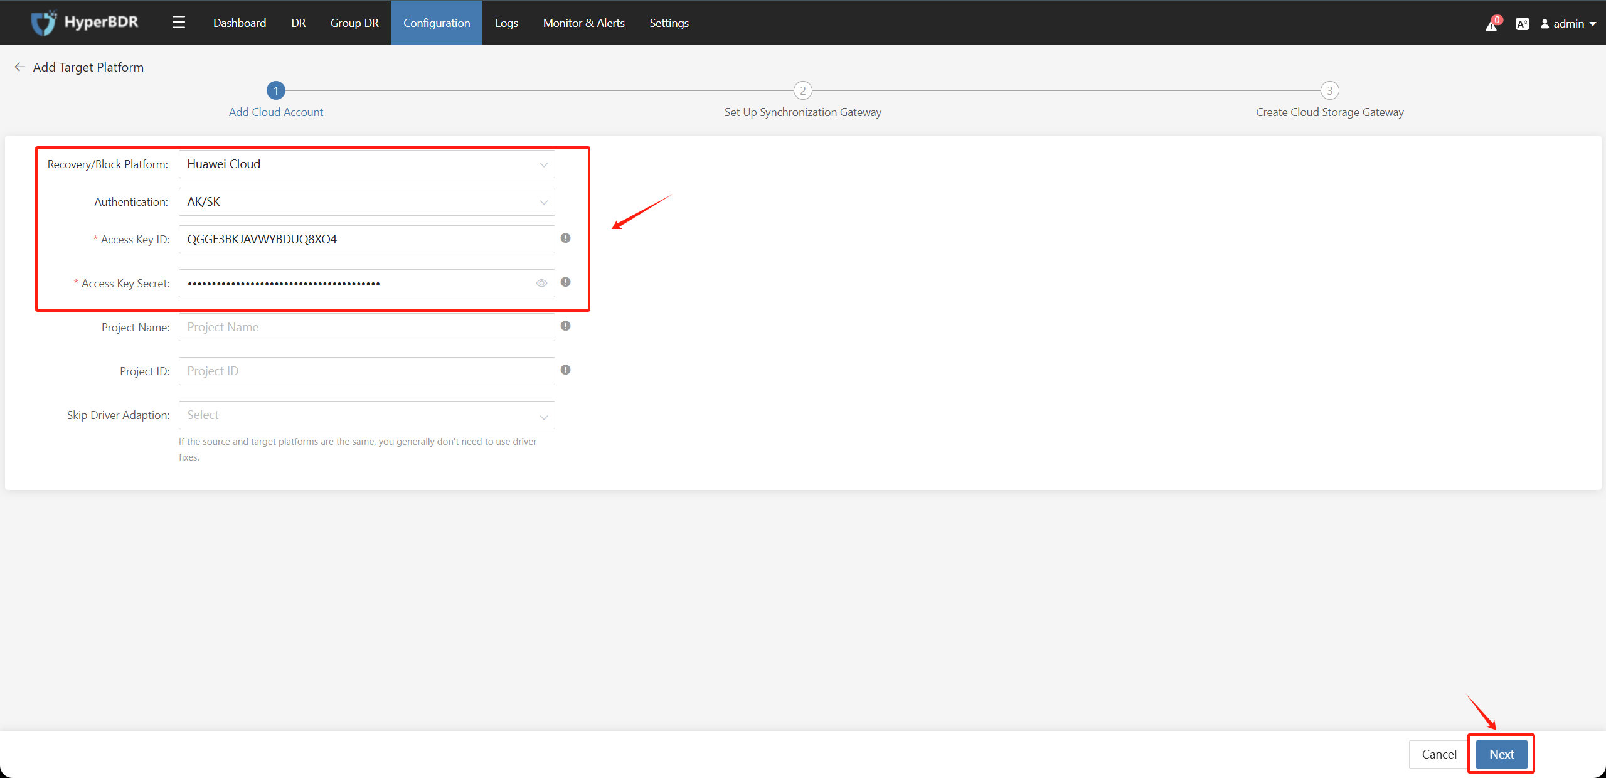Image resolution: width=1606 pixels, height=778 pixels.
Task: Toggle the hamburger sidebar menu icon
Action: pyautogui.click(x=179, y=23)
